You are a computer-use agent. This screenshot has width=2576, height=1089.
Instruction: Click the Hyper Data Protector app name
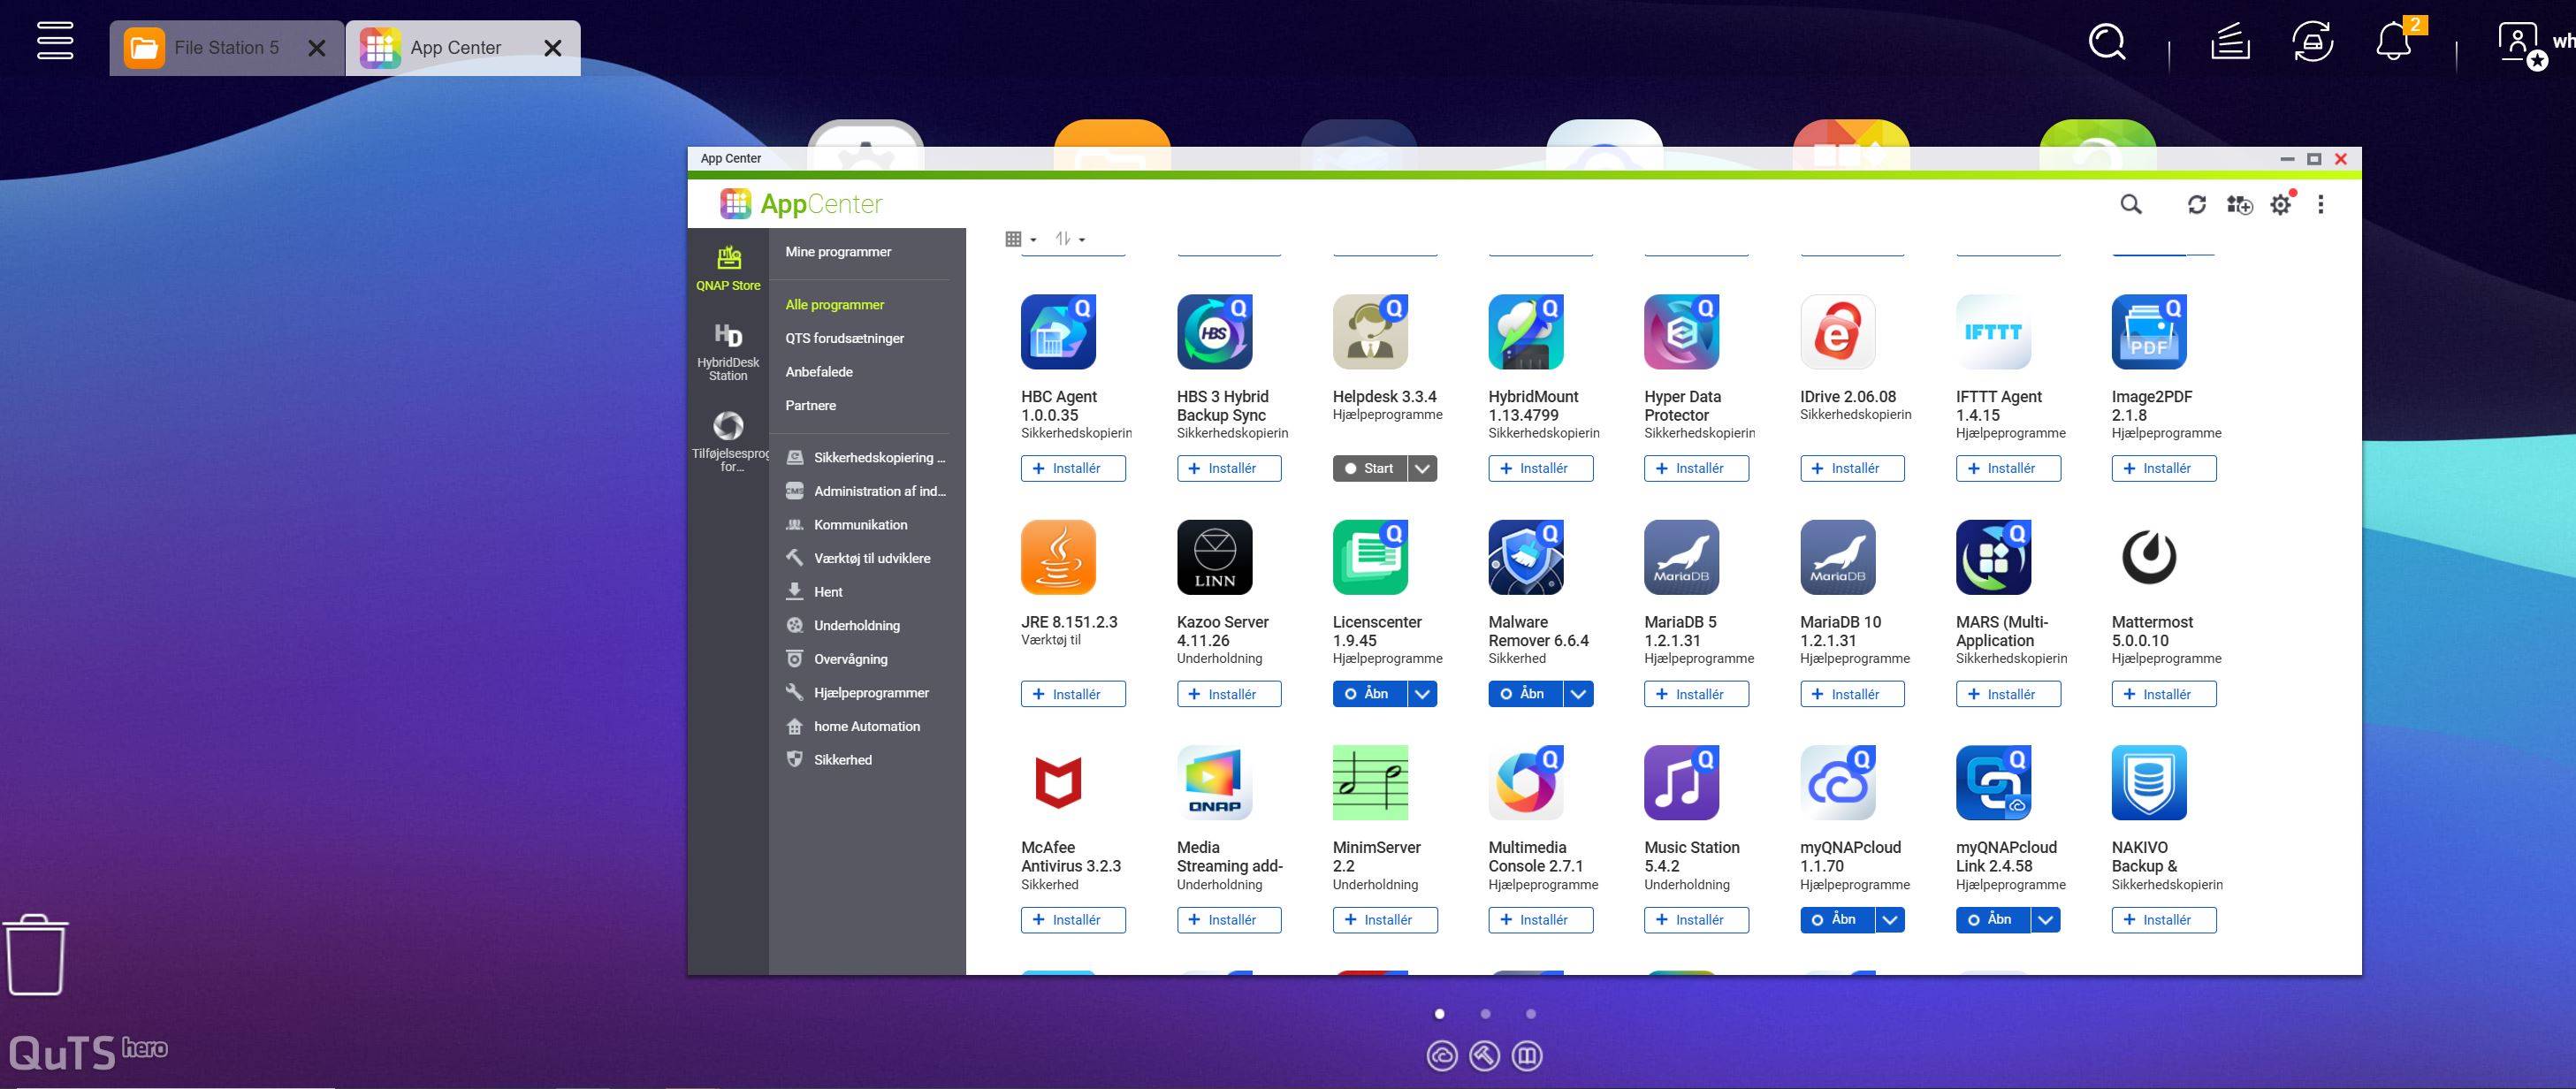(x=1683, y=406)
